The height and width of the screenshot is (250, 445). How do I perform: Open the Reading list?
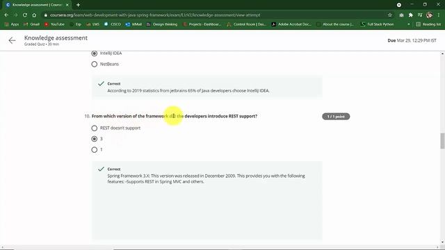coord(428,24)
